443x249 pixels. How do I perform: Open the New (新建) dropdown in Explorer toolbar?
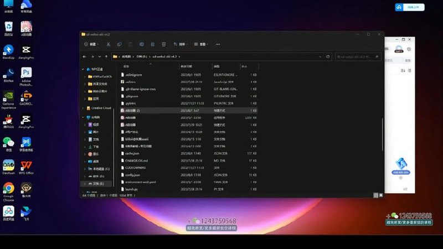pos(91,44)
